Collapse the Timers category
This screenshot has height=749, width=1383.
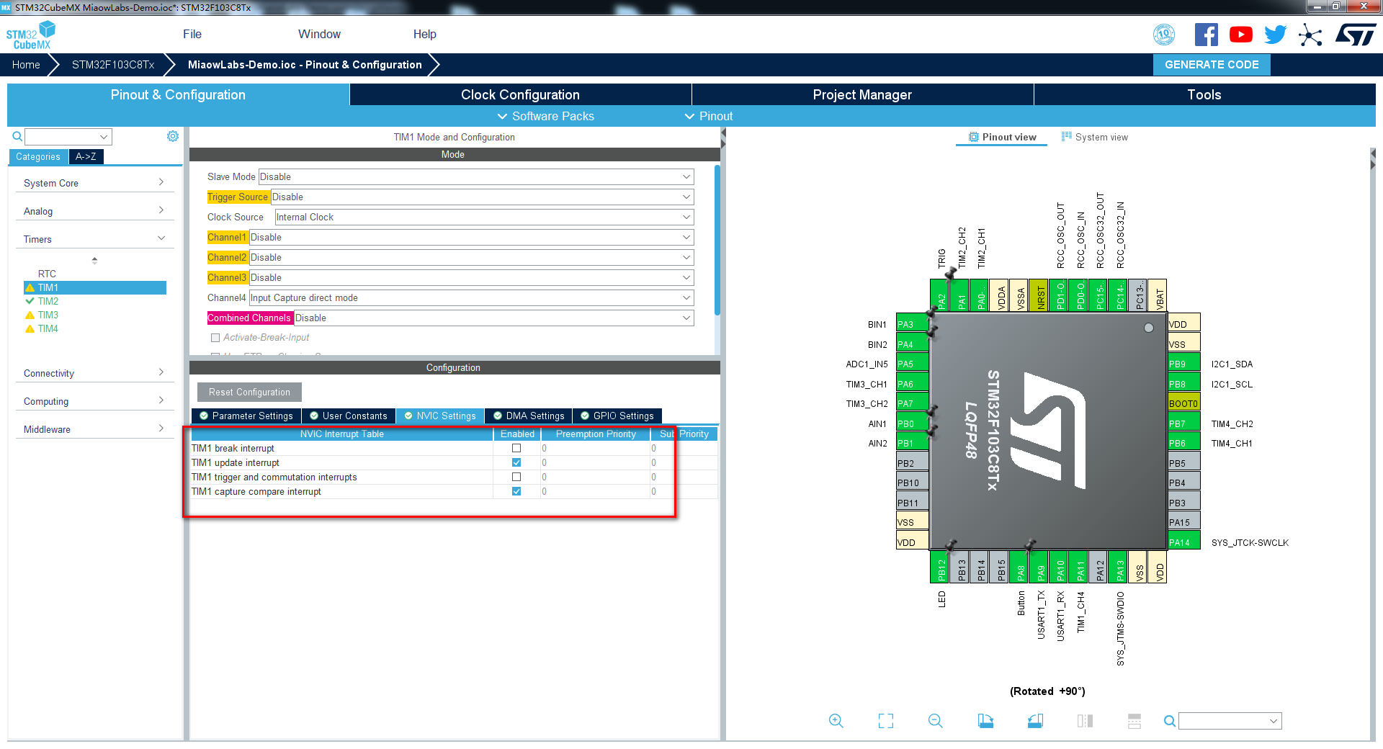click(94, 239)
